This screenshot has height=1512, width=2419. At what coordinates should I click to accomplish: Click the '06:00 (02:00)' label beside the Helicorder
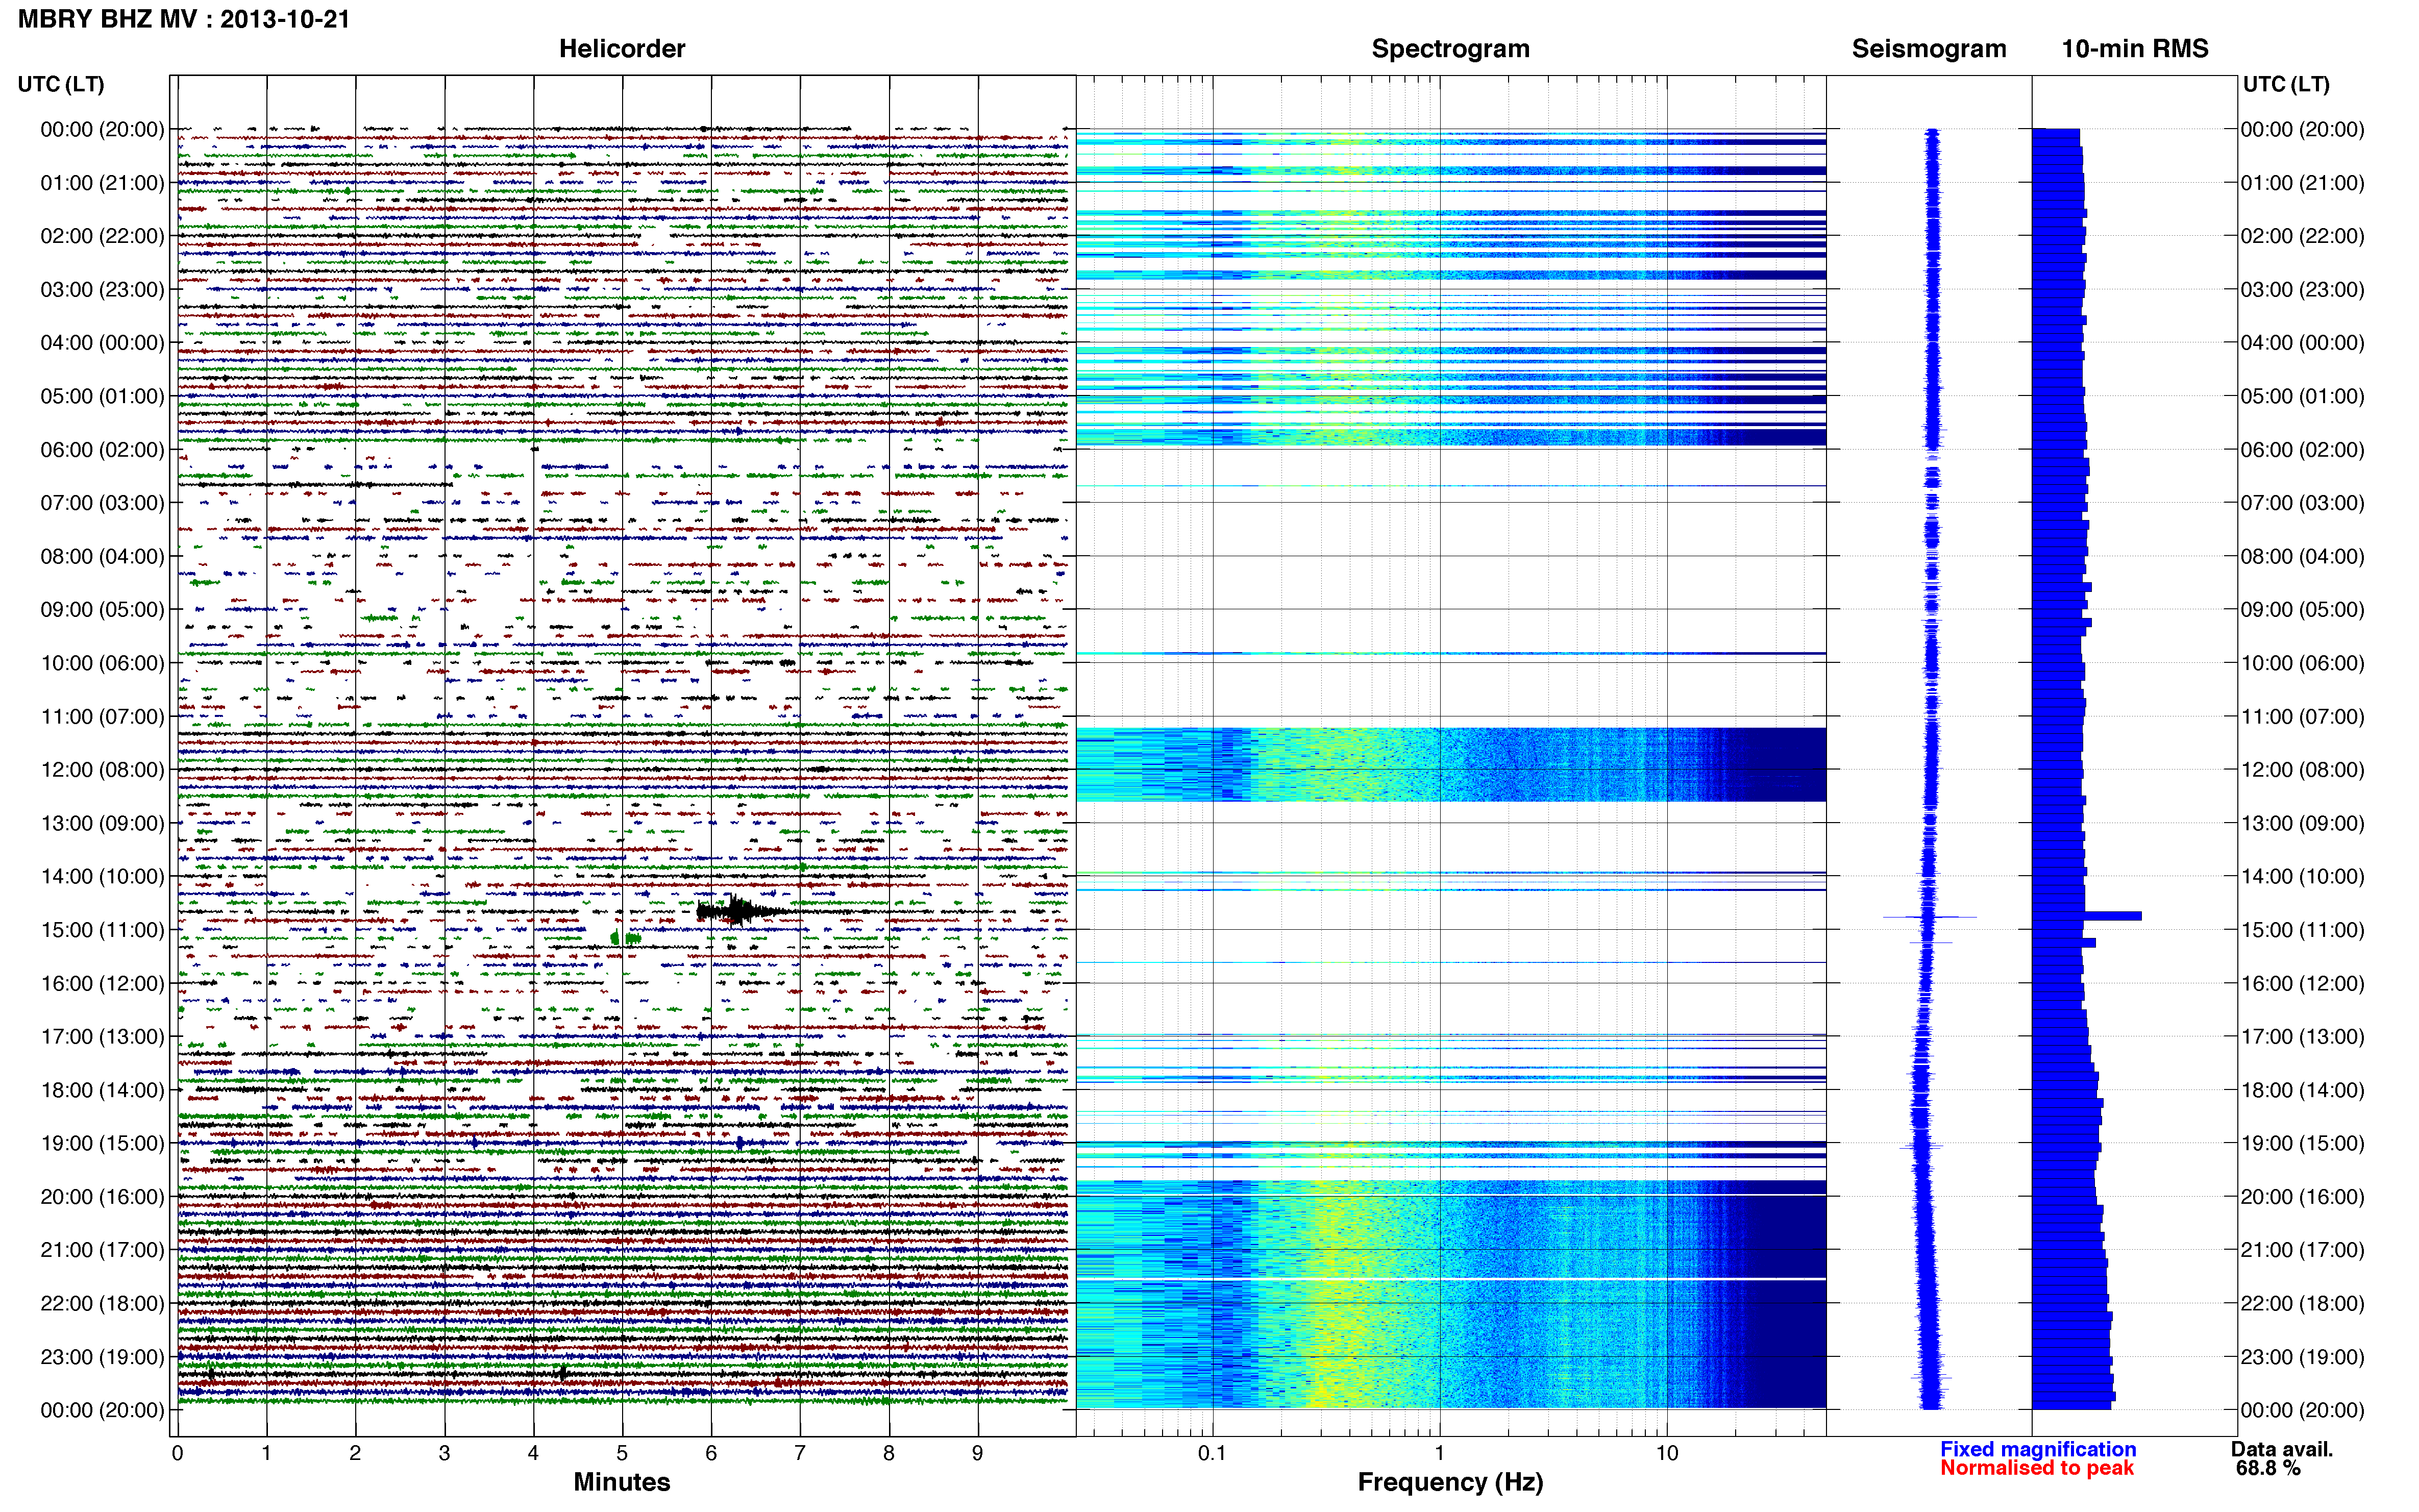click(x=102, y=450)
